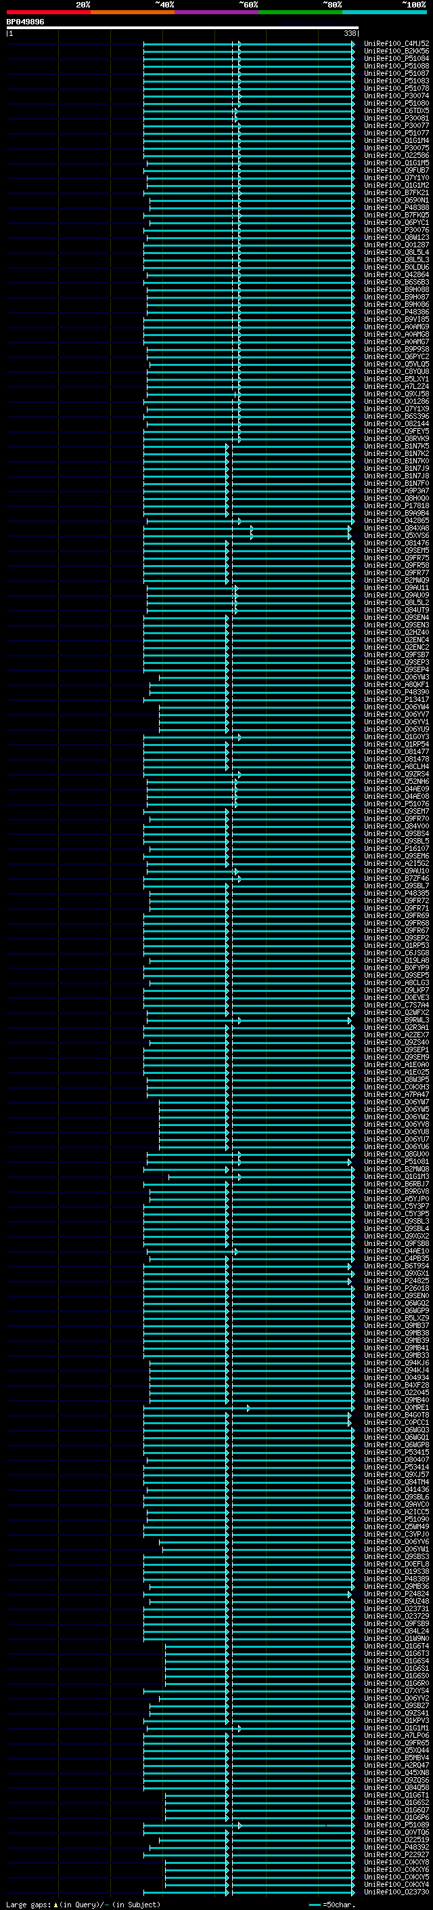
Task: Select hit UniRef100_B7FK21
Action: (x=396, y=193)
